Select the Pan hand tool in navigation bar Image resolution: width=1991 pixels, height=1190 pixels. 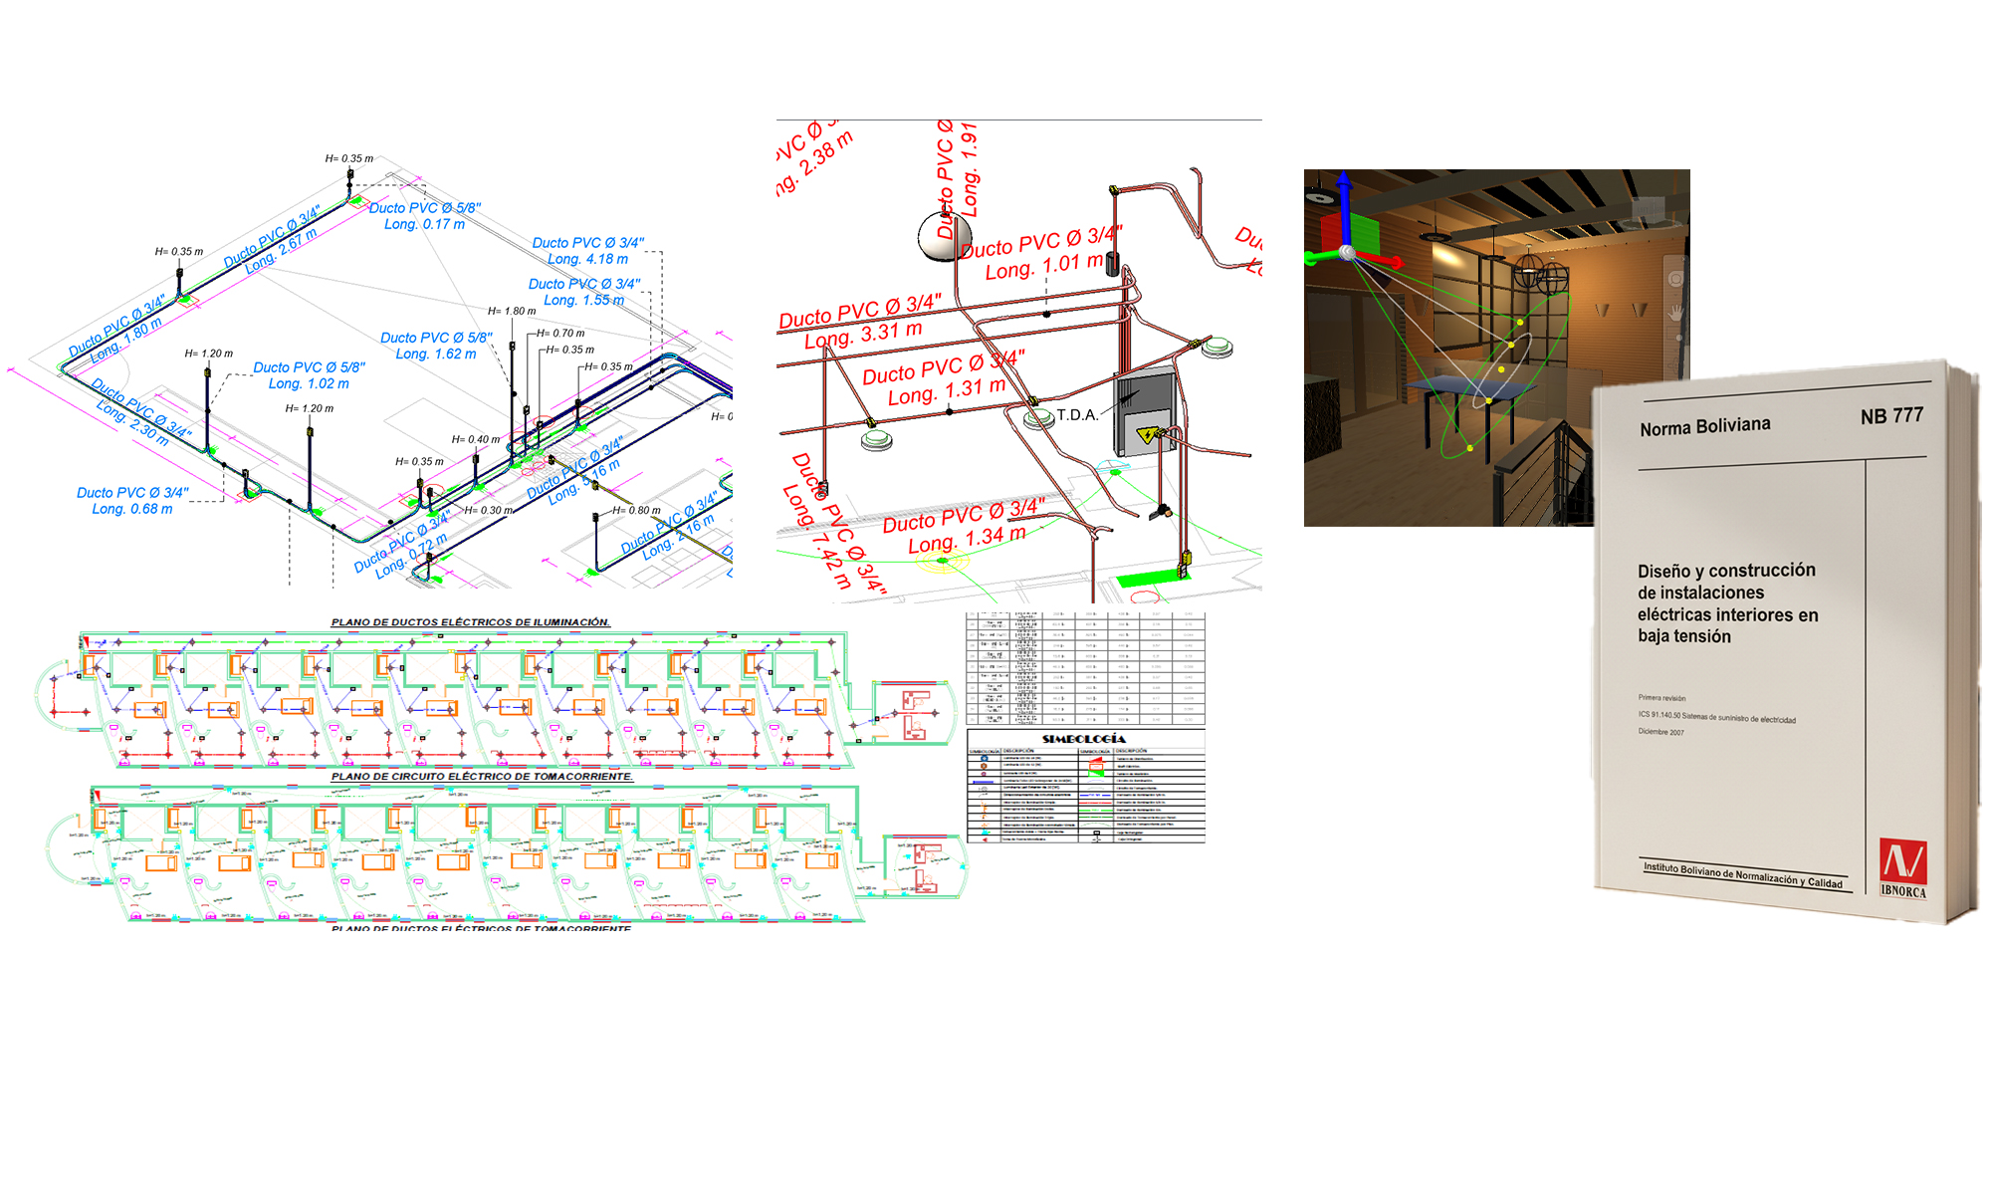(x=1676, y=312)
